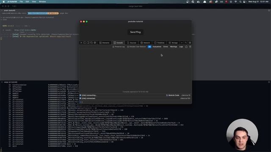Click the add new tab plus icon
Screen dimensions: 271x152
click(x=182, y=43)
